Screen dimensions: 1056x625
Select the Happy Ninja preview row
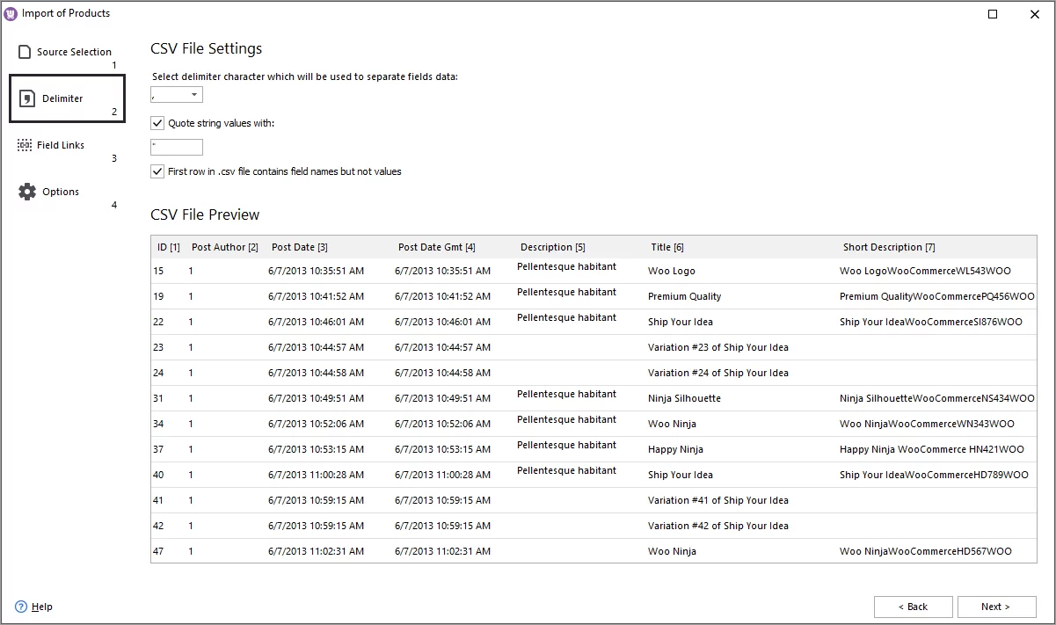(440, 449)
